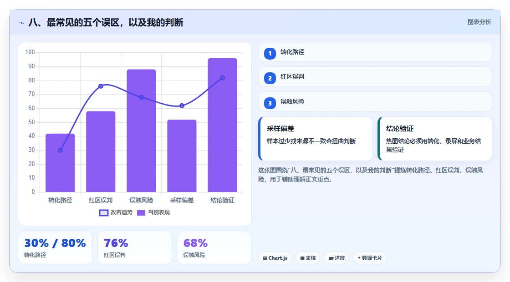Click the 进度 tag
The height and width of the screenshot is (282, 510).
coord(337,257)
